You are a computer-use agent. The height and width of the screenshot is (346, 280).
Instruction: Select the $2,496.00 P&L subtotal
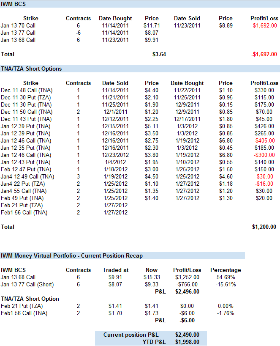point(187,291)
